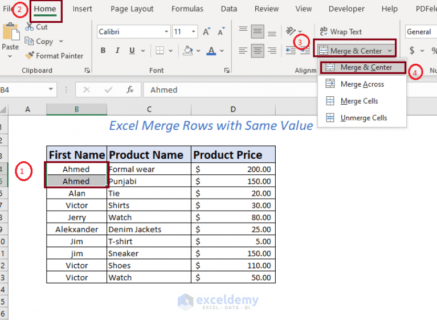Open the Formulas tab

(187, 9)
